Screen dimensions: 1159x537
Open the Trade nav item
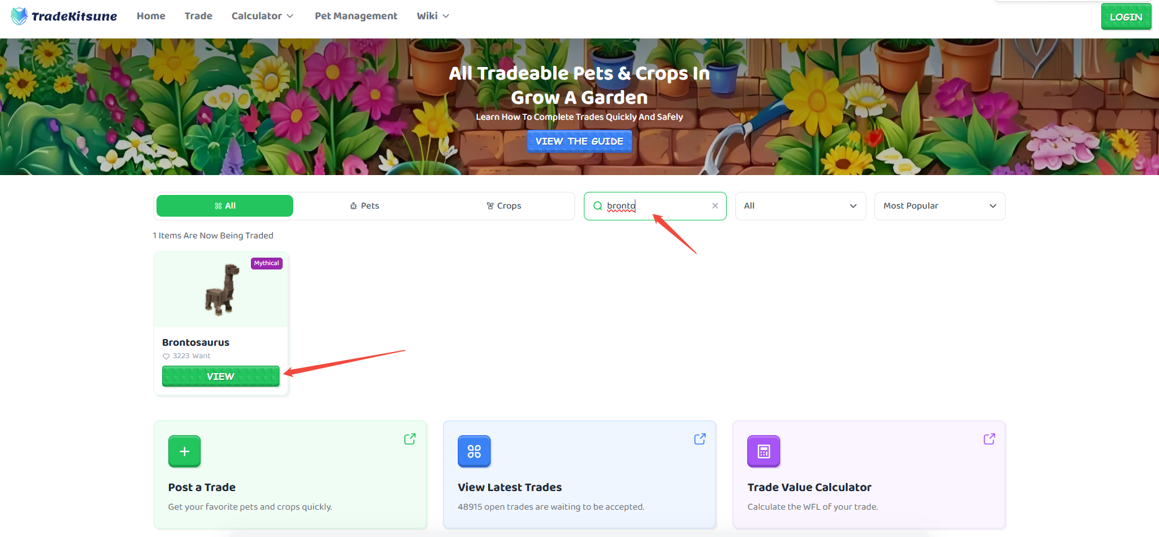[x=198, y=16]
